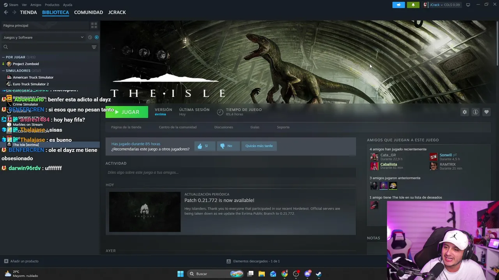Screen dimensions: 499x280
Task: Open the Guías link
Action: click(x=255, y=127)
